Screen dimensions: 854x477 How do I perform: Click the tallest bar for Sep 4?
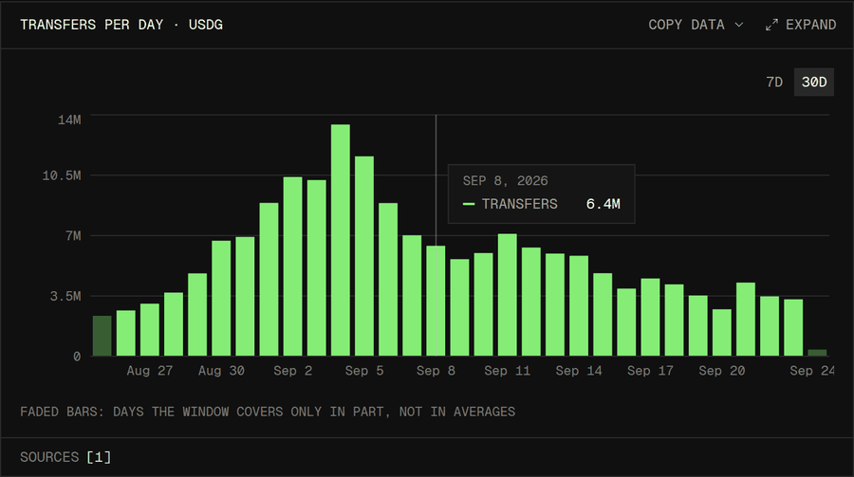pyautogui.click(x=341, y=240)
